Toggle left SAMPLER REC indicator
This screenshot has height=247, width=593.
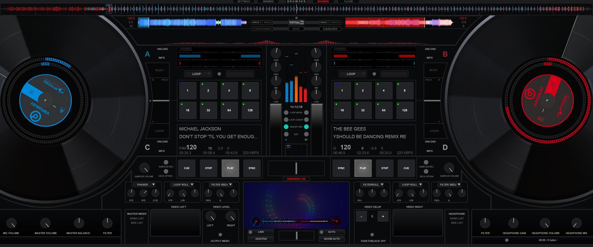166,162
